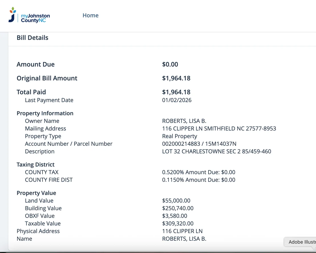The width and height of the screenshot is (316, 253).
Task: Click the Building Value label
Action: (43, 209)
